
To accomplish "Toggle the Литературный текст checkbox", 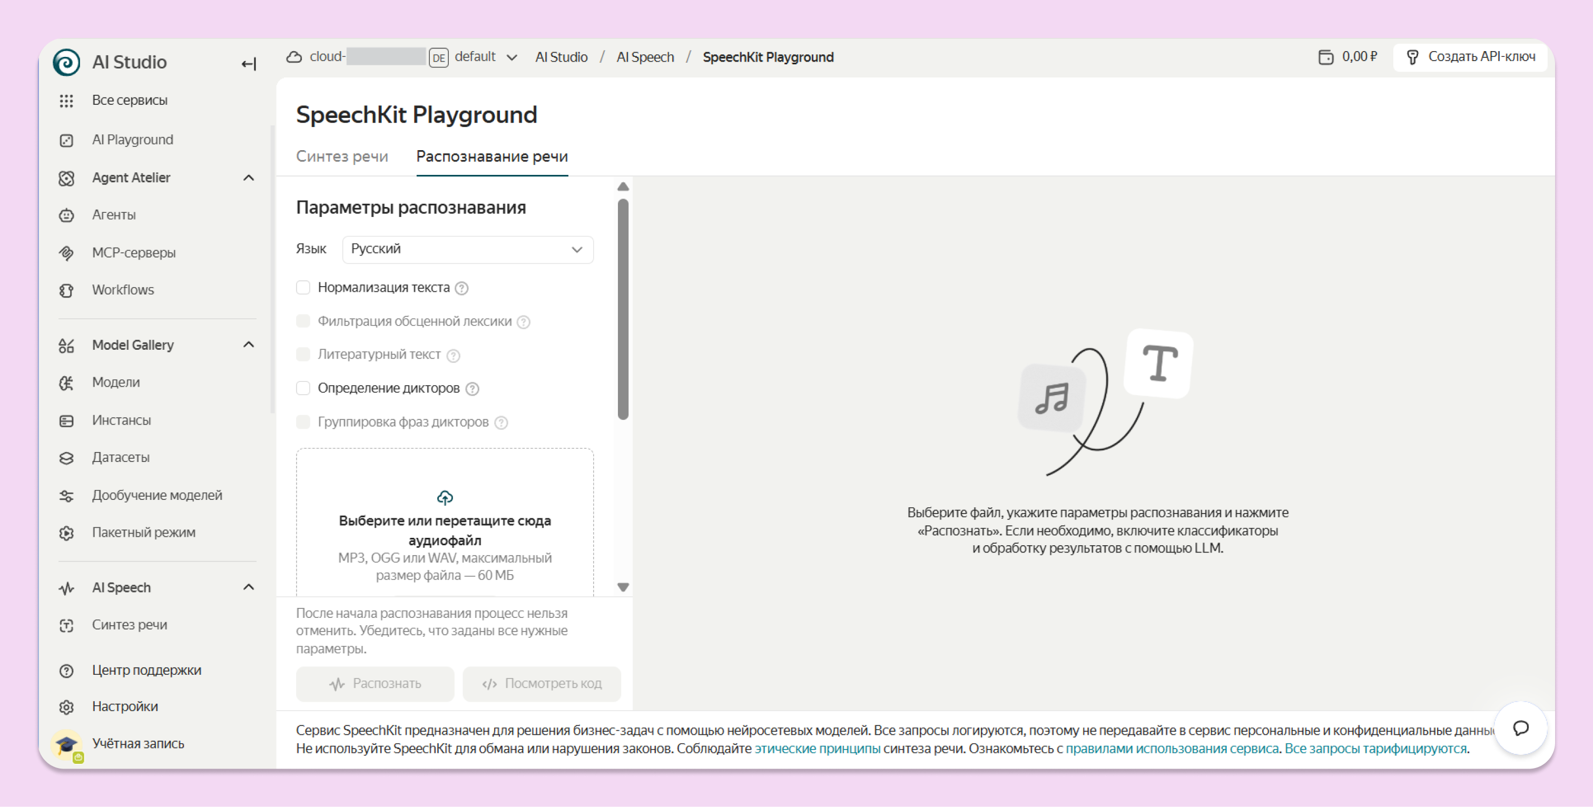I will [x=303, y=355].
